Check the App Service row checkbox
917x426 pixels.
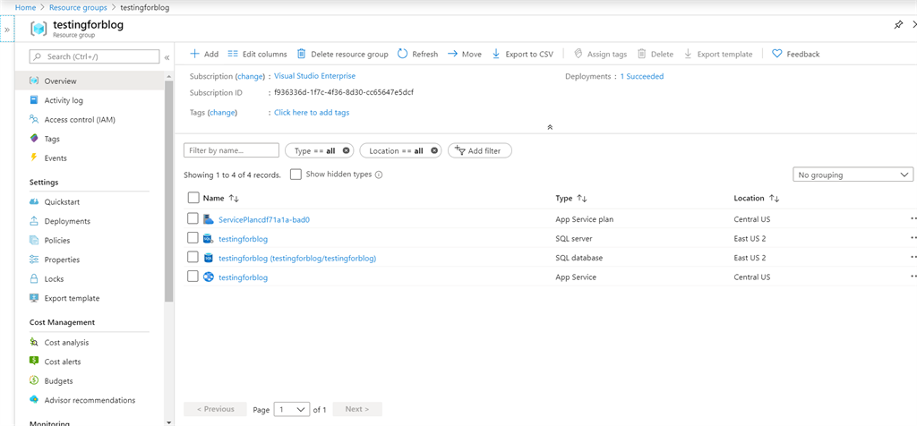click(193, 277)
